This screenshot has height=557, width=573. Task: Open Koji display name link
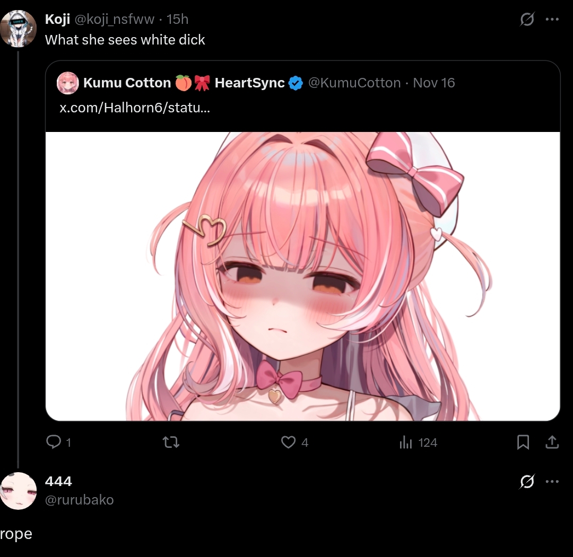point(57,19)
